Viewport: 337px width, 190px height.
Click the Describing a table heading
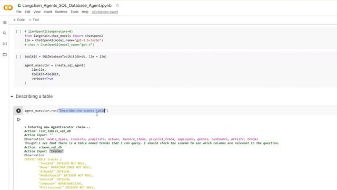pos(34,96)
